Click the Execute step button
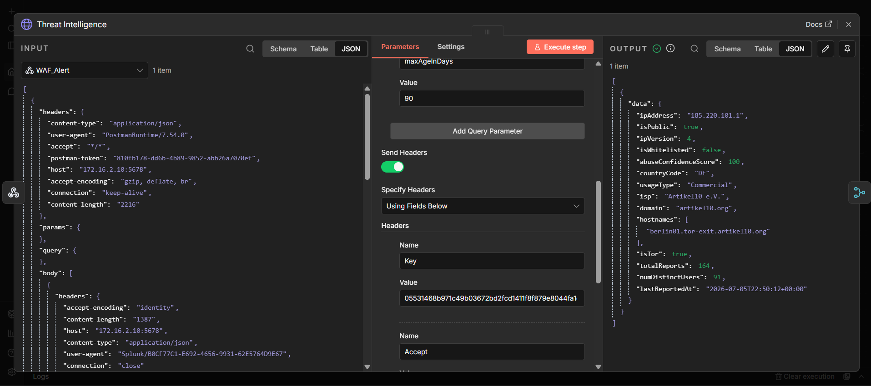 click(560, 47)
